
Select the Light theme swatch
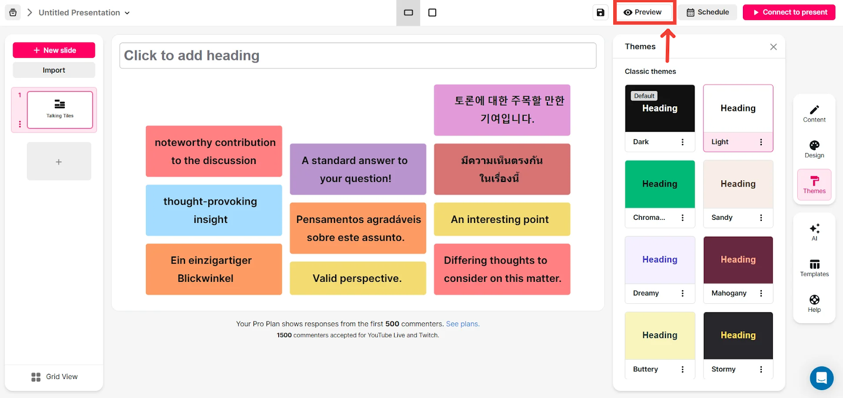coord(738,108)
